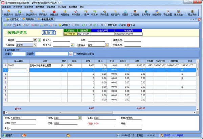Click the 付款帐户 picker icon

(x=107, y=45)
